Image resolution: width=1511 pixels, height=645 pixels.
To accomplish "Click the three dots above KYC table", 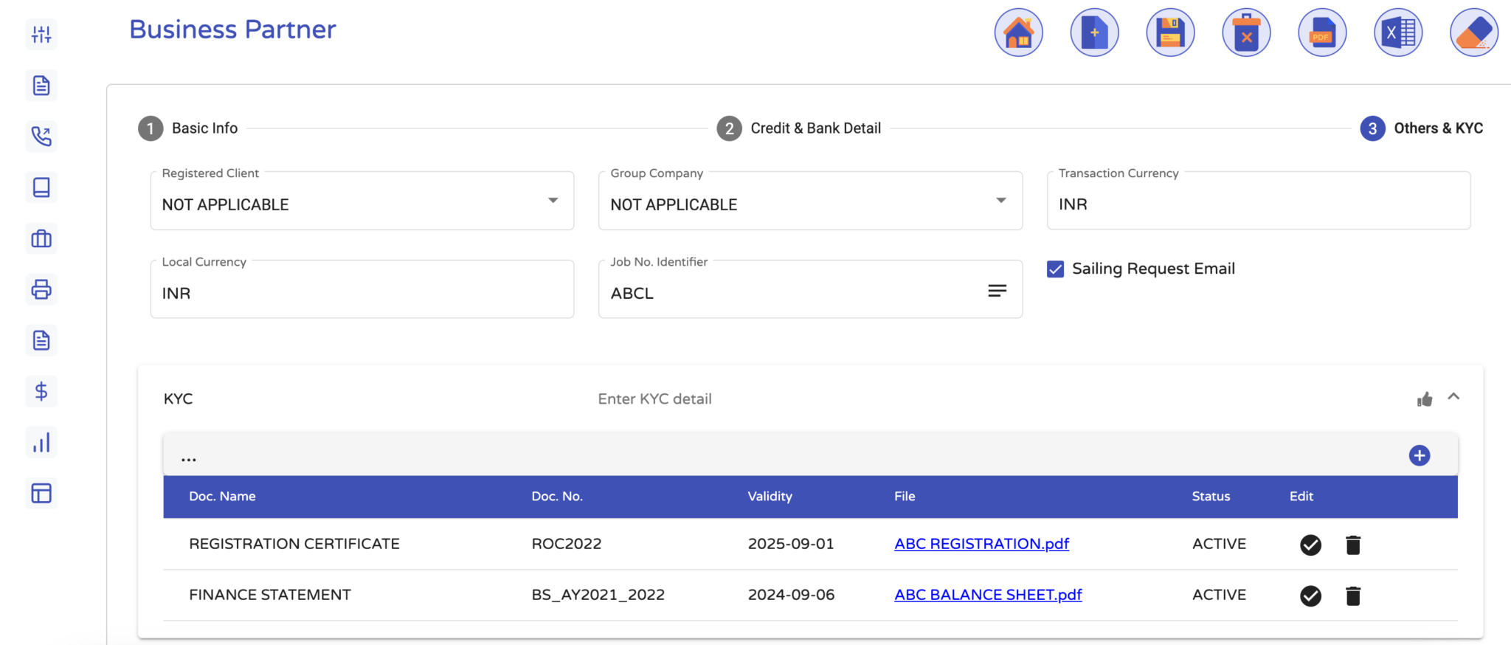I will [x=189, y=459].
